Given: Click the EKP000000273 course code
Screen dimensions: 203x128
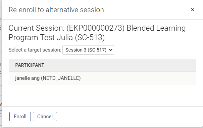Looking at the screenshot, I should pos(96,28).
